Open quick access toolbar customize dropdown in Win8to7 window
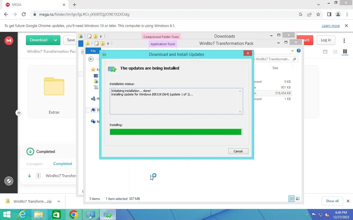 (108, 43)
